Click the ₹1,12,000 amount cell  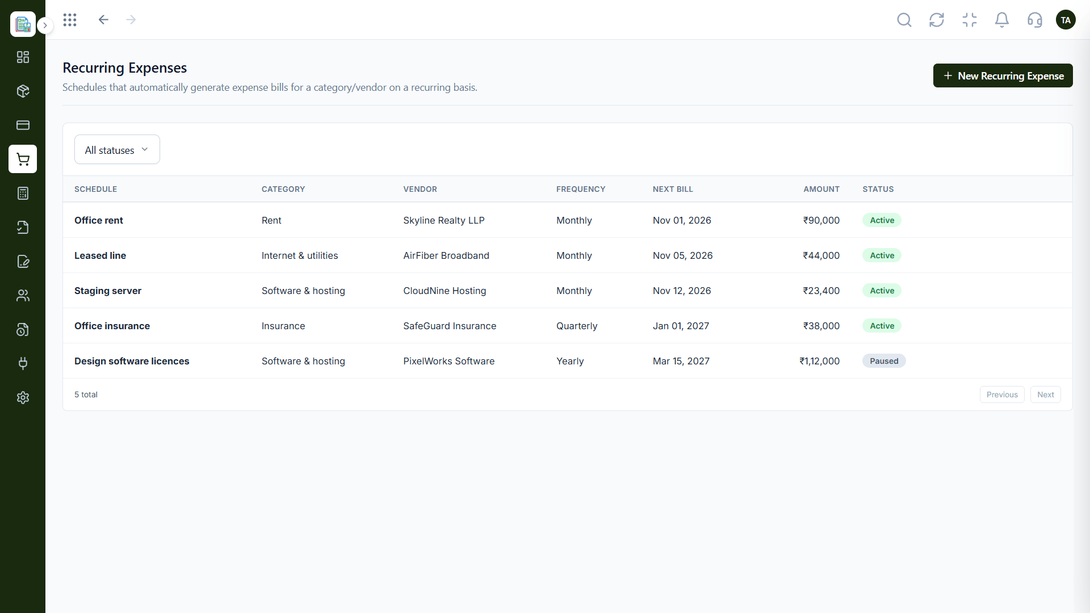click(x=819, y=361)
